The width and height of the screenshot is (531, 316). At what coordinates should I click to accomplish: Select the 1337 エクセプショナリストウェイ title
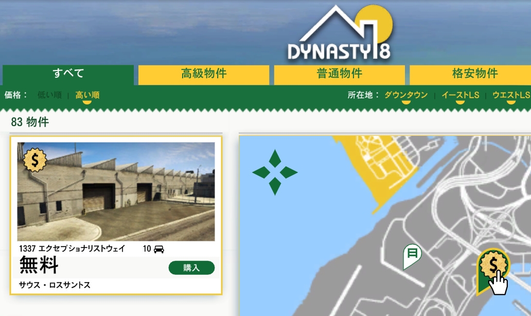tap(72, 249)
